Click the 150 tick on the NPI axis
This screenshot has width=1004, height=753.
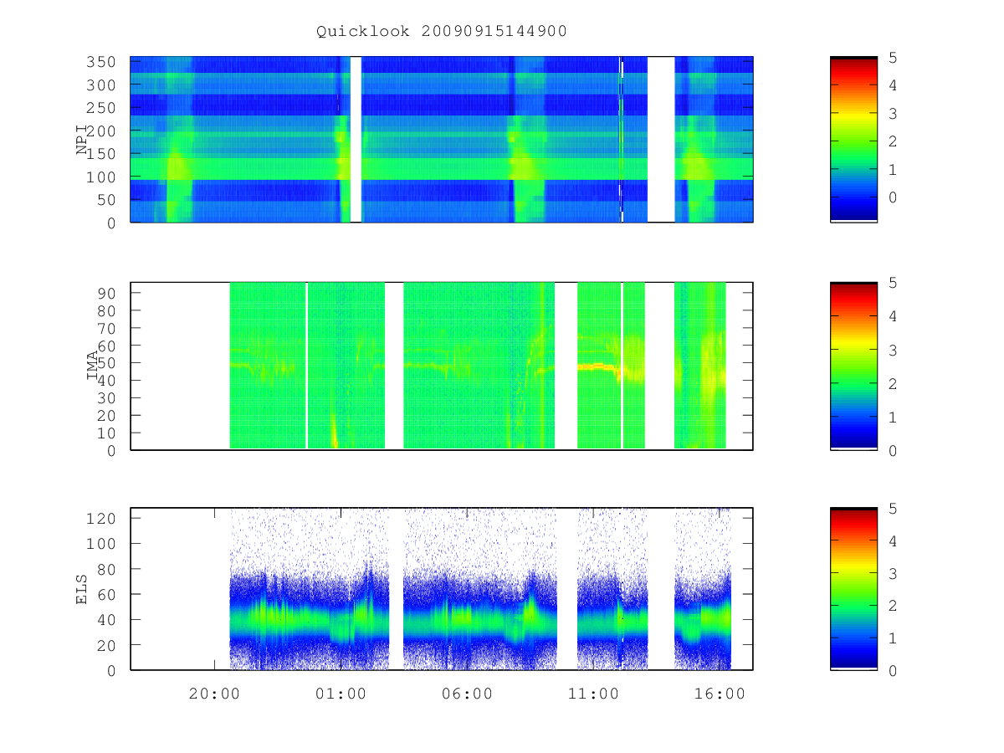coord(101,154)
